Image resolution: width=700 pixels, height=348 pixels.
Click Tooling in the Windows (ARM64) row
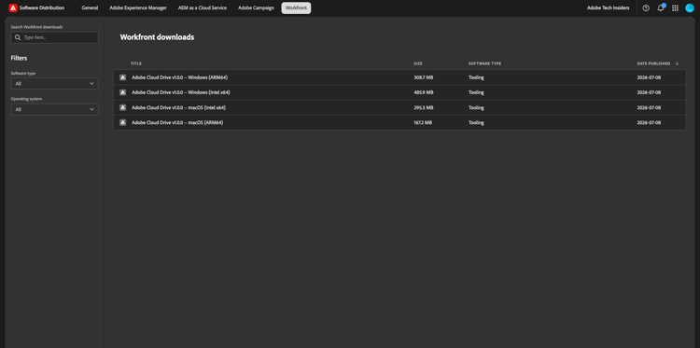pyautogui.click(x=476, y=77)
